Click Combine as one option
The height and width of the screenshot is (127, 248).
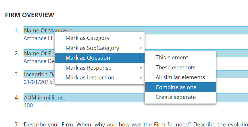[x=176, y=87]
